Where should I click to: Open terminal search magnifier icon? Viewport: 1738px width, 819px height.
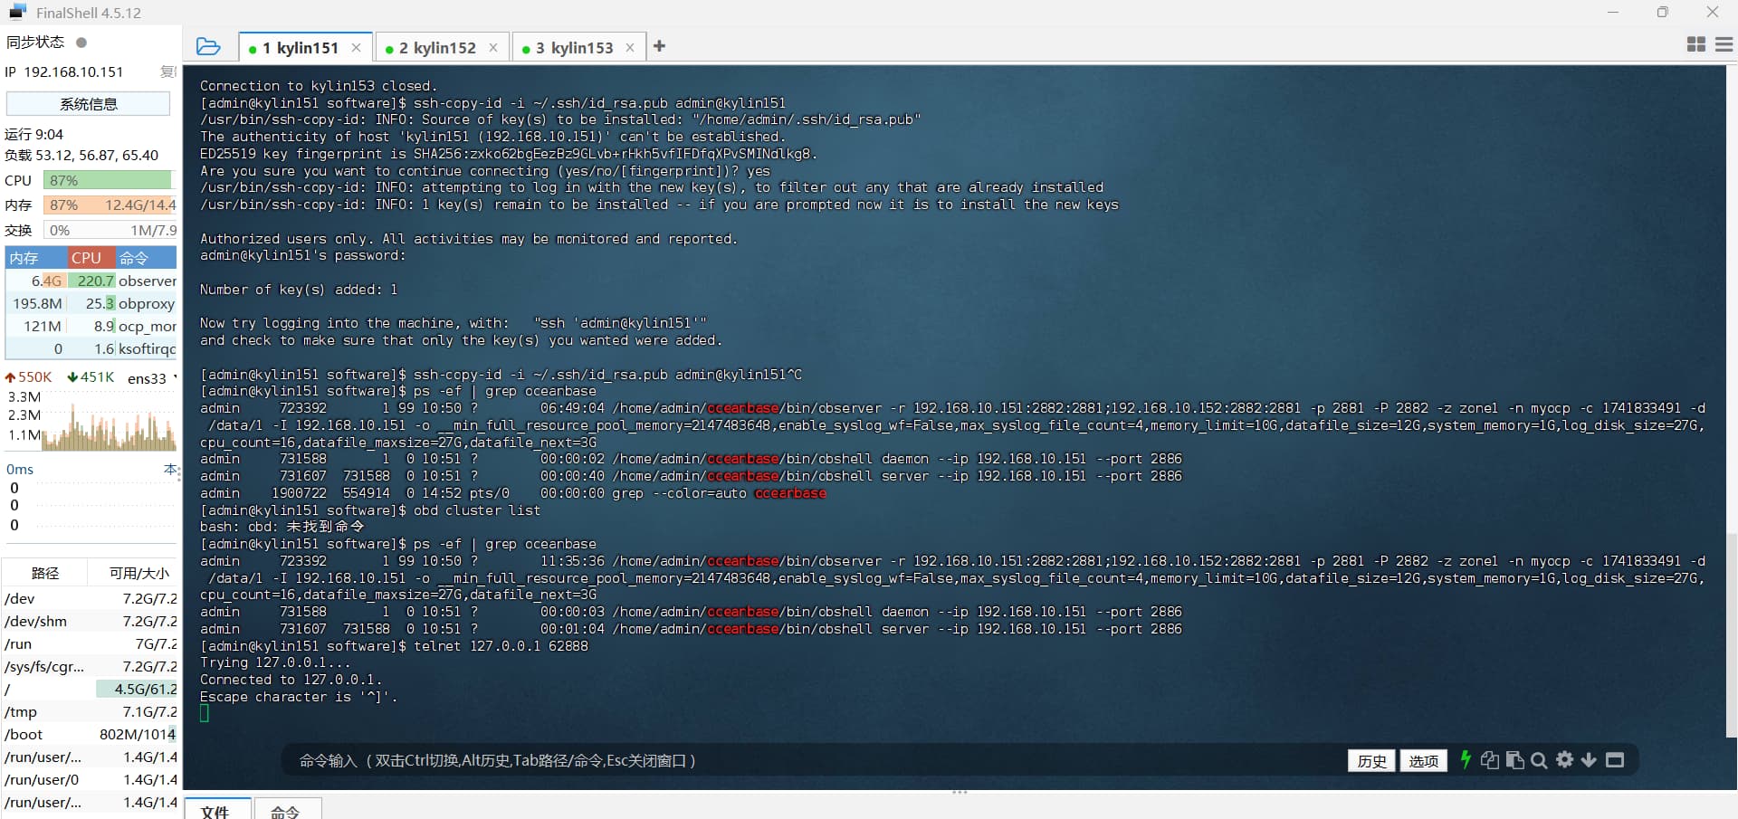point(1539,760)
